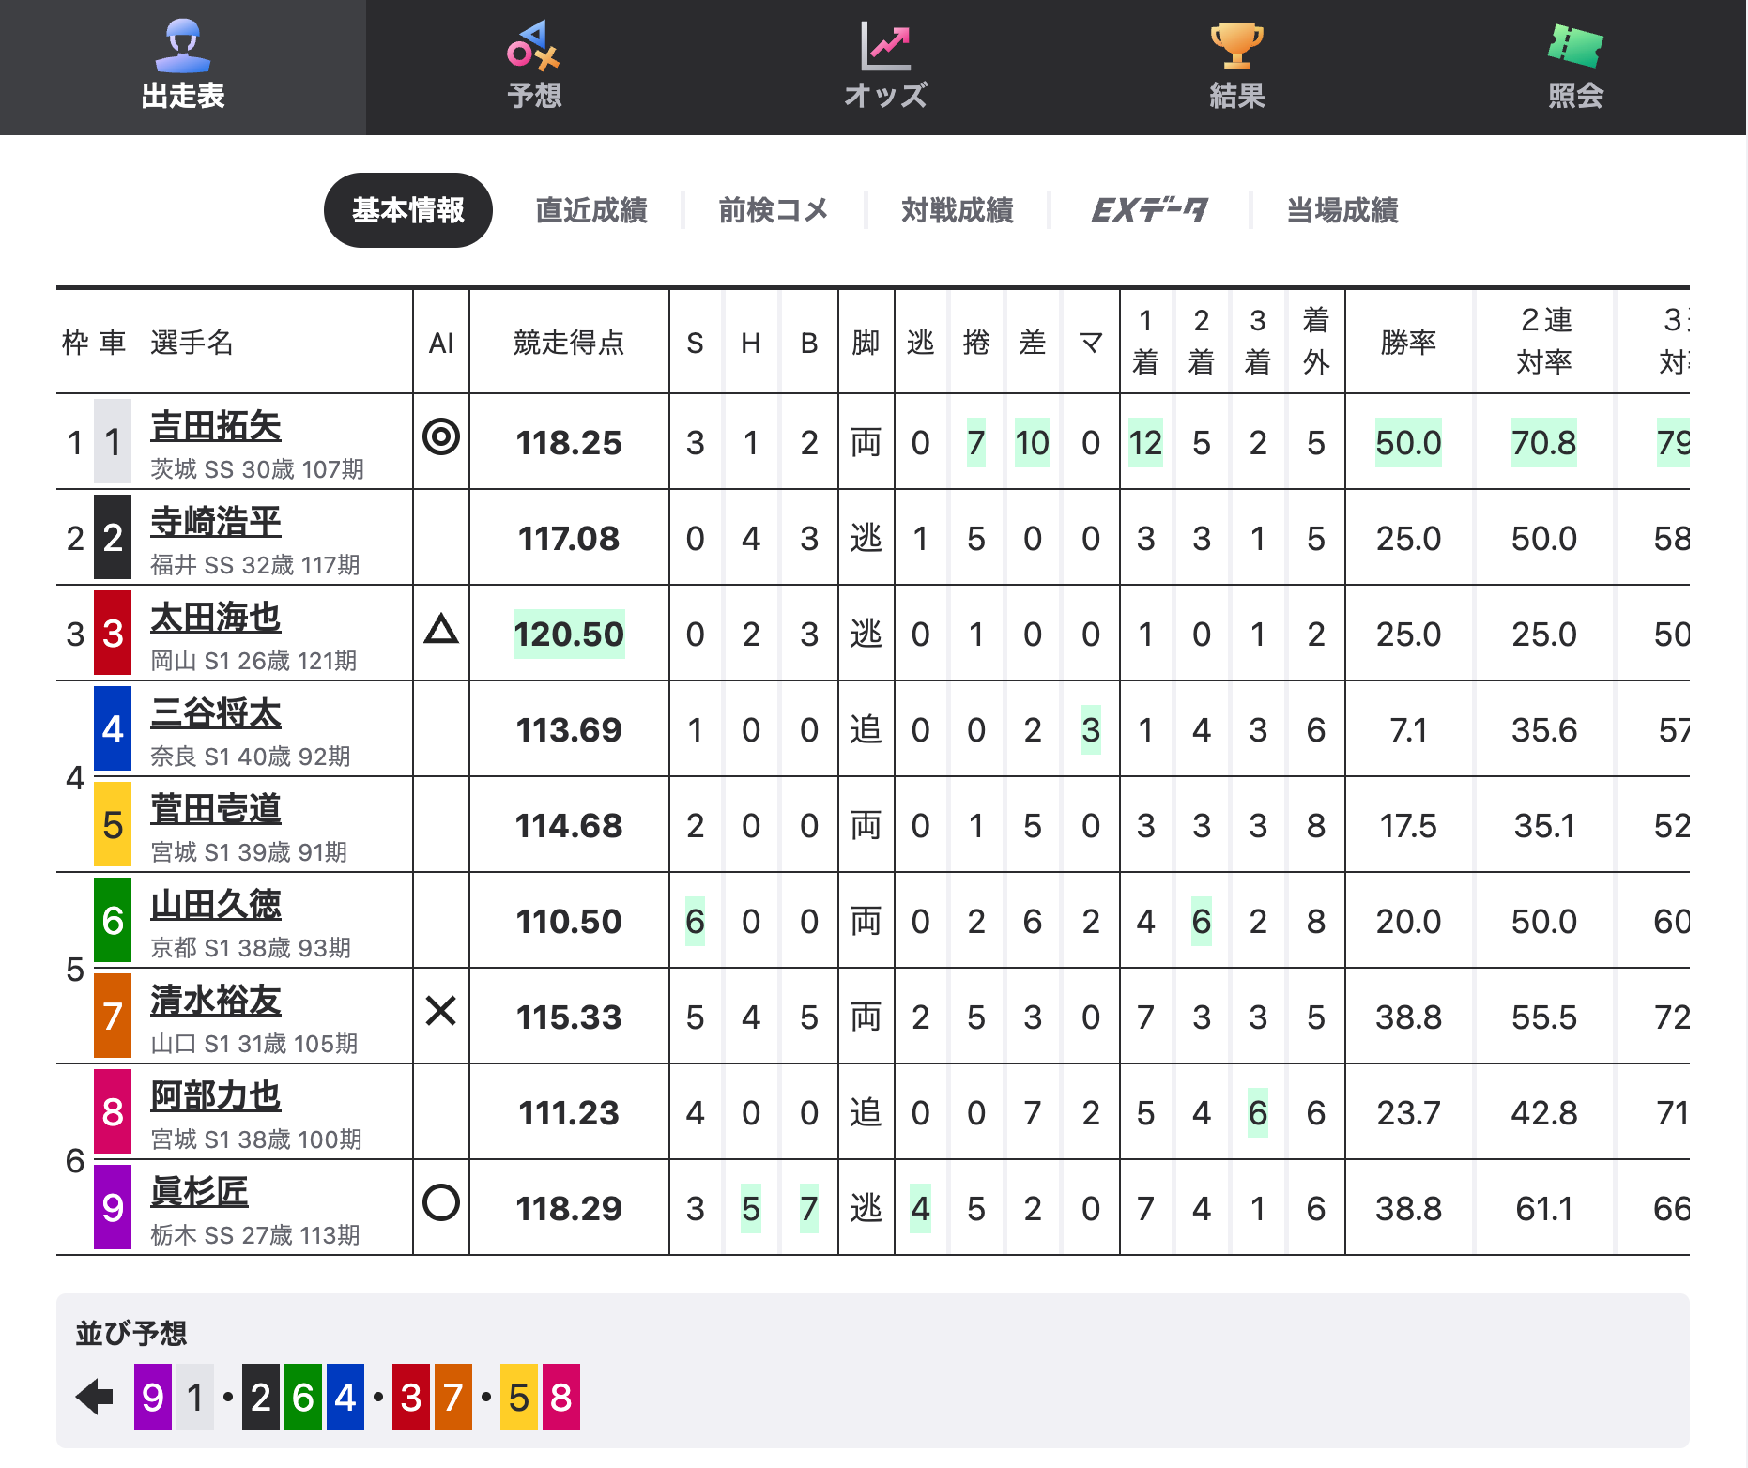Open the 結果 trophy icon

pyautogui.click(x=1236, y=46)
